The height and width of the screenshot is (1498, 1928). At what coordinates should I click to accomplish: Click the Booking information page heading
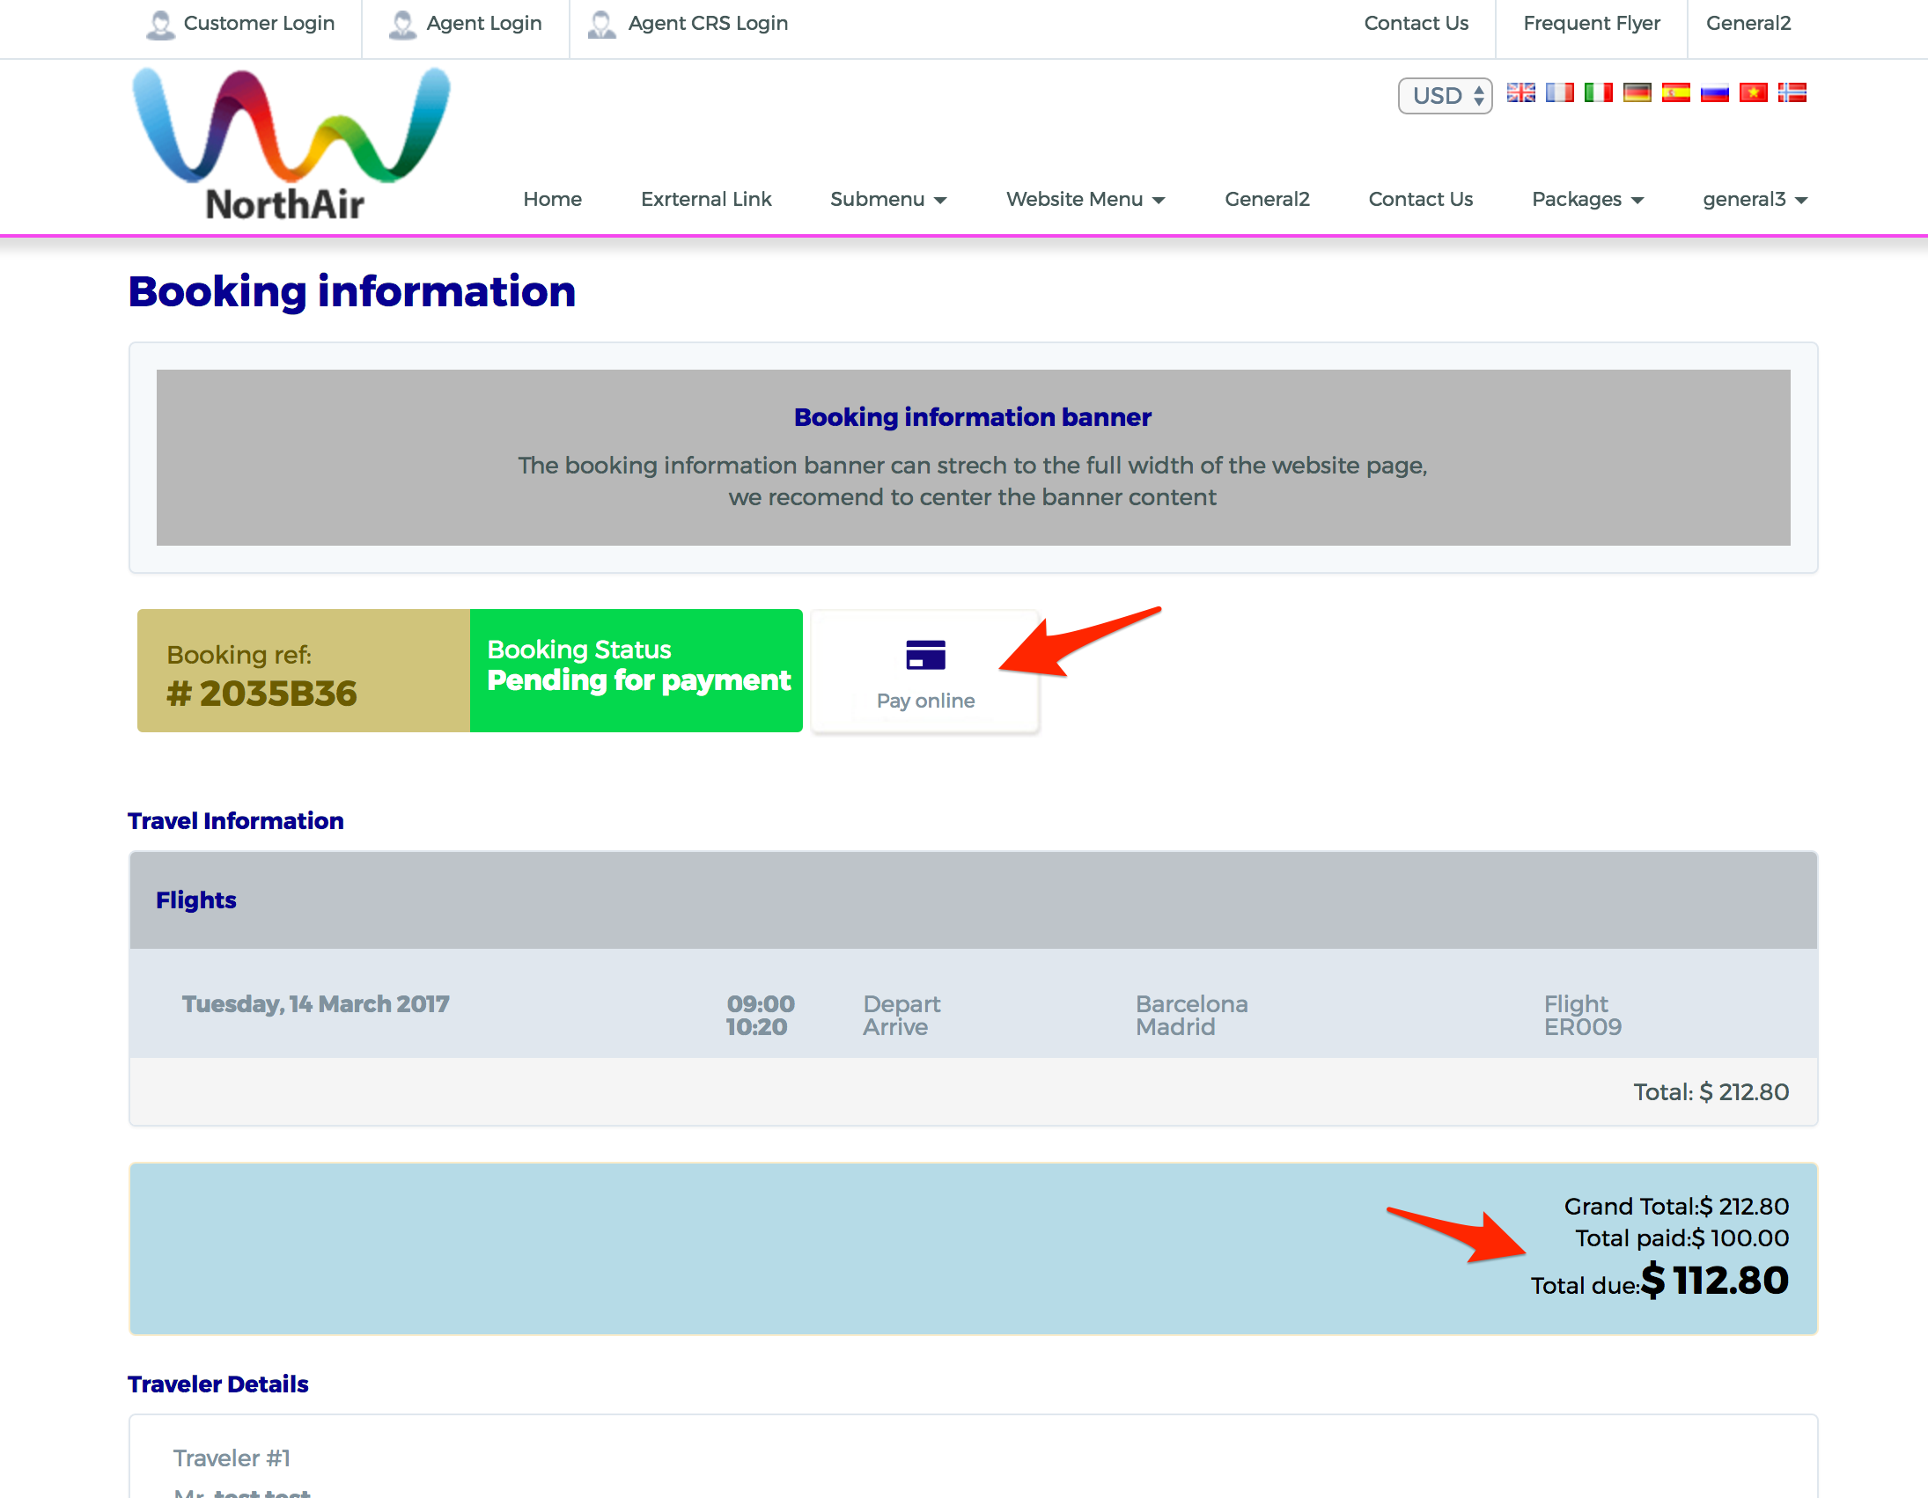pos(351,291)
